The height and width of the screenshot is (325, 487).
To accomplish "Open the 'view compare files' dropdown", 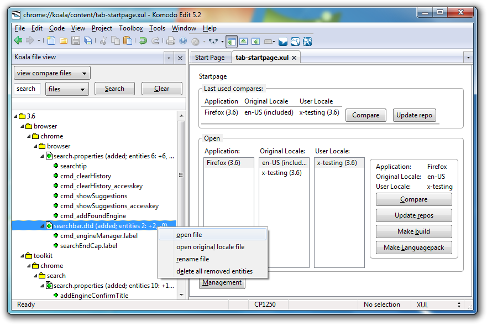I will [x=52, y=73].
